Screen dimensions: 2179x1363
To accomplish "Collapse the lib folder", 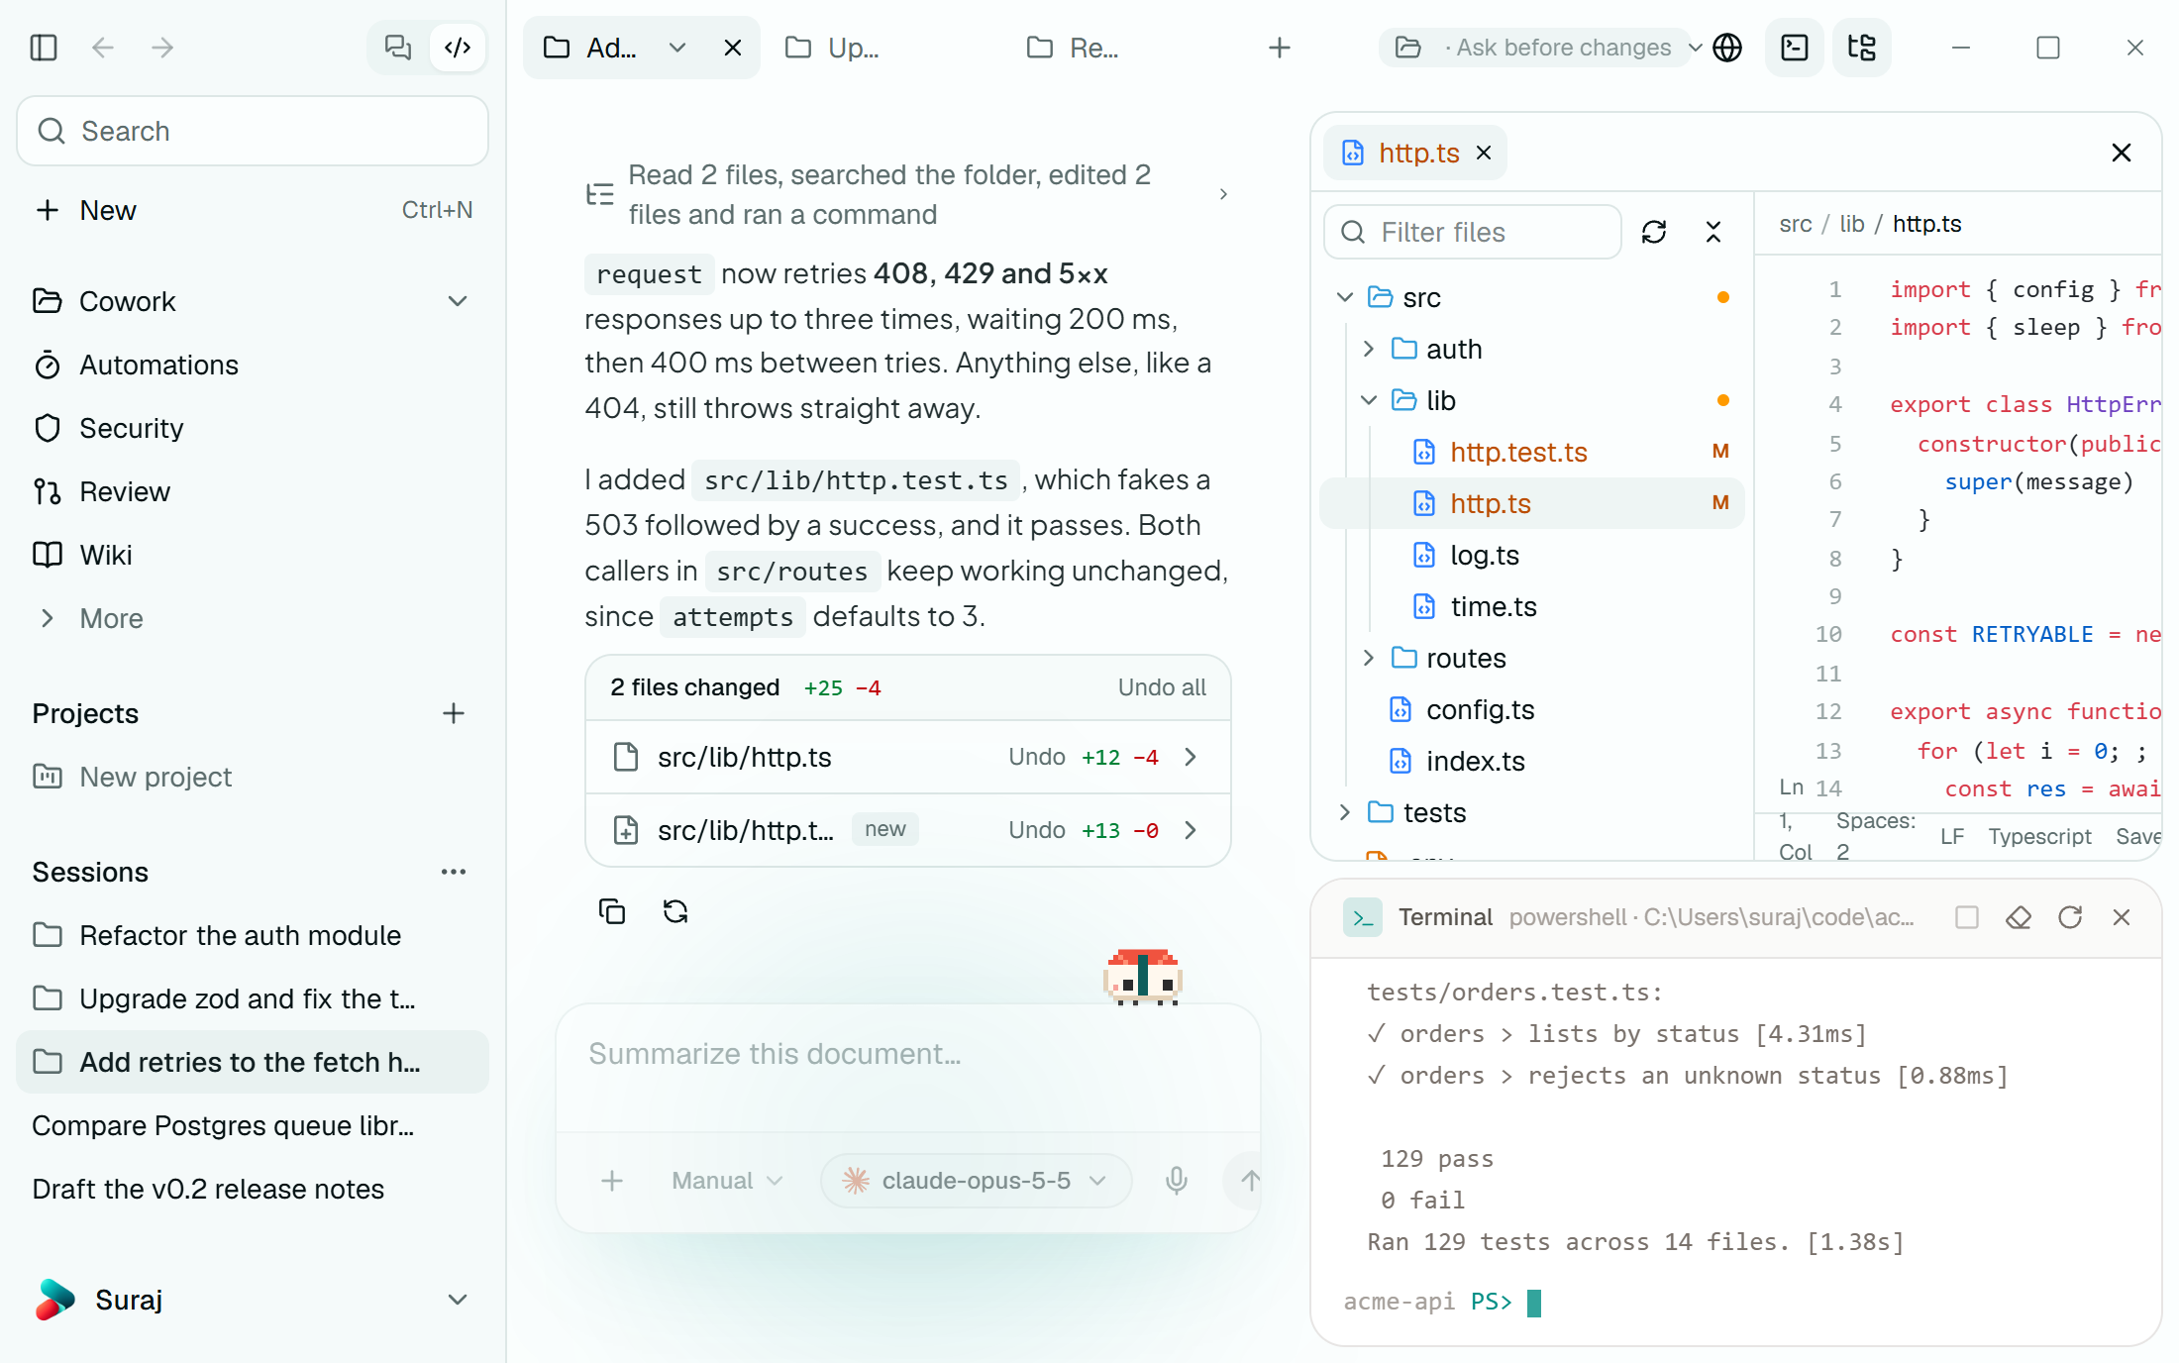I will click(x=1369, y=400).
